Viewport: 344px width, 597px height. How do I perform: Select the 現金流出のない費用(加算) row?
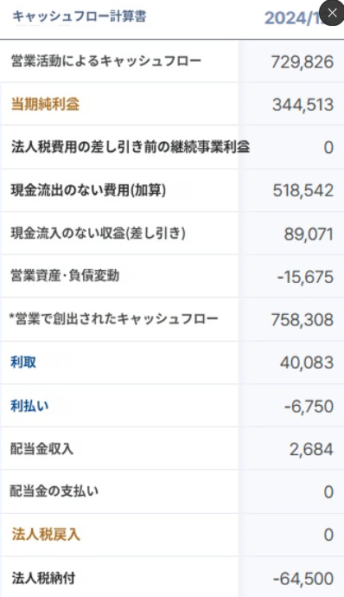(x=172, y=190)
